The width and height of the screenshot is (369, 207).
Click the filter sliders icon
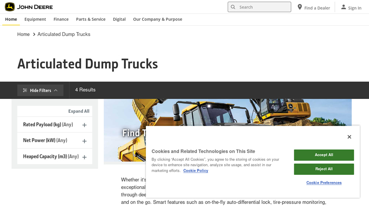[25, 90]
